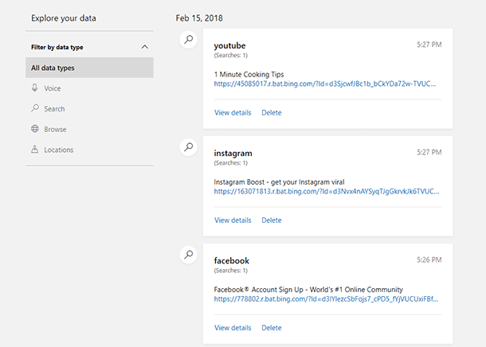This screenshot has width=486, height=347.
Task: Click the Browse globe icon
Action: click(35, 129)
